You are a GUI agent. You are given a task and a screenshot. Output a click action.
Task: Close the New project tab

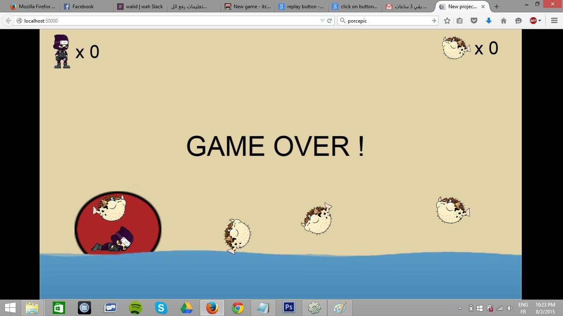tap(483, 7)
